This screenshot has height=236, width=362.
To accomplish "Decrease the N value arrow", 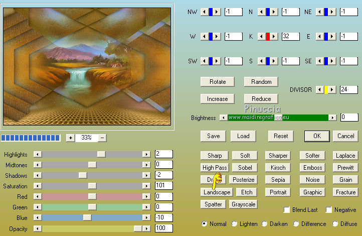I will (262, 12).
